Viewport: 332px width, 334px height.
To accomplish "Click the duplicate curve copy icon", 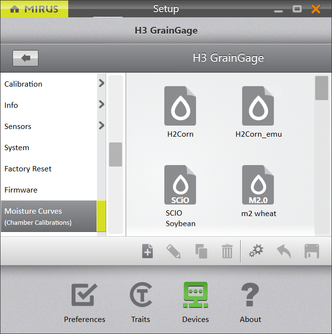I will (x=200, y=251).
